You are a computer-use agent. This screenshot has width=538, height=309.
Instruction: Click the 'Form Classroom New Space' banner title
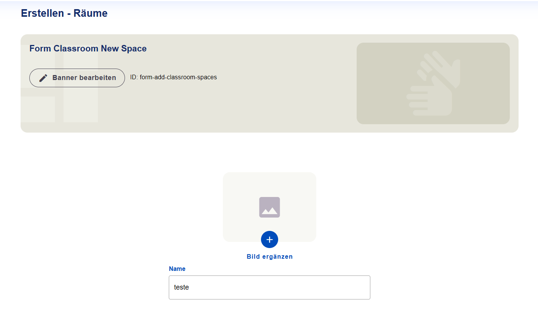coord(88,48)
